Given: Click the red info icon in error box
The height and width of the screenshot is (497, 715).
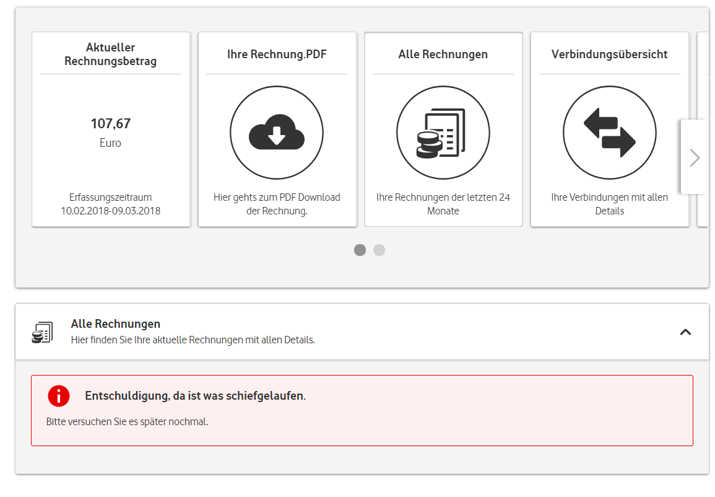Looking at the screenshot, I should [59, 396].
